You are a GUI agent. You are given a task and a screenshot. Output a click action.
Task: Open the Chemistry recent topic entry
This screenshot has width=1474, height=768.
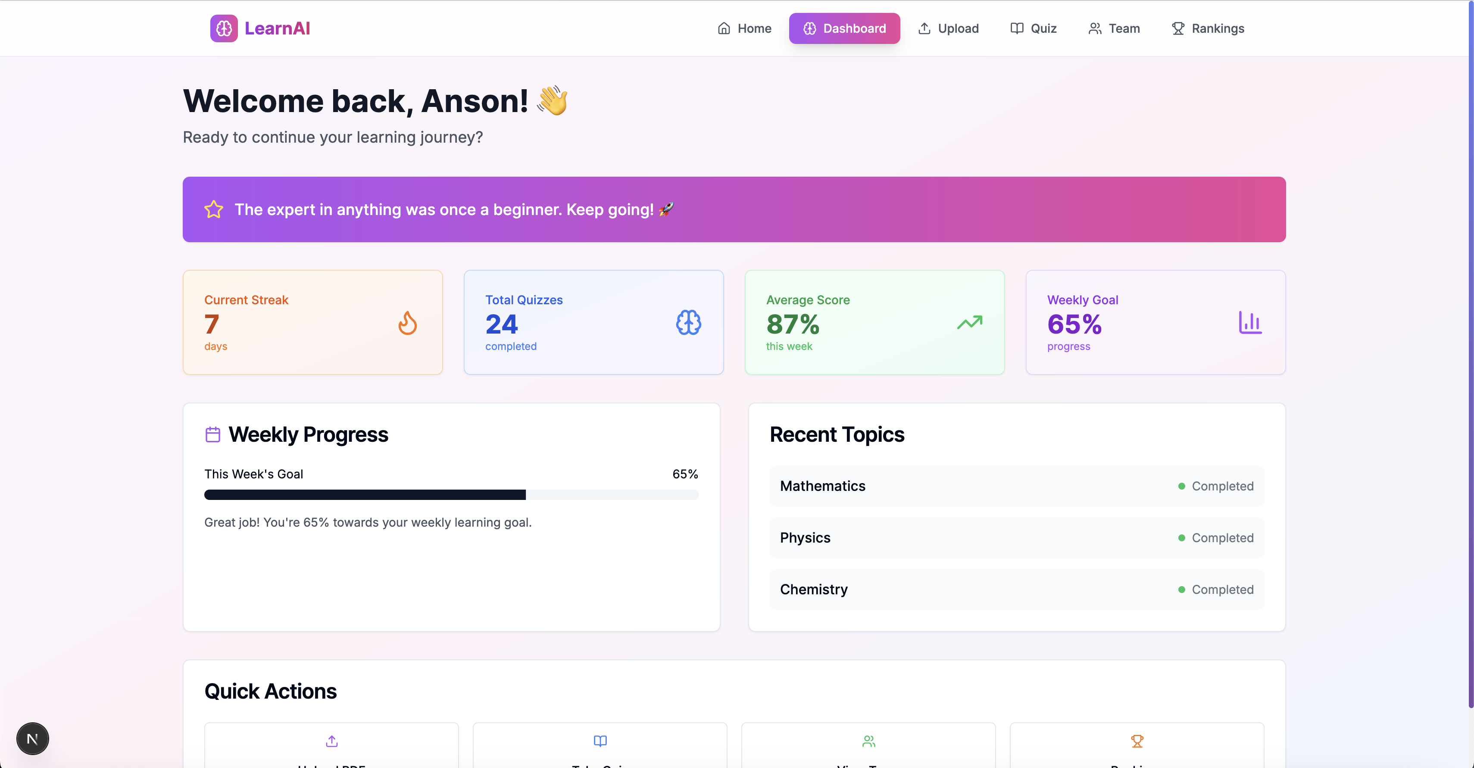point(1017,590)
